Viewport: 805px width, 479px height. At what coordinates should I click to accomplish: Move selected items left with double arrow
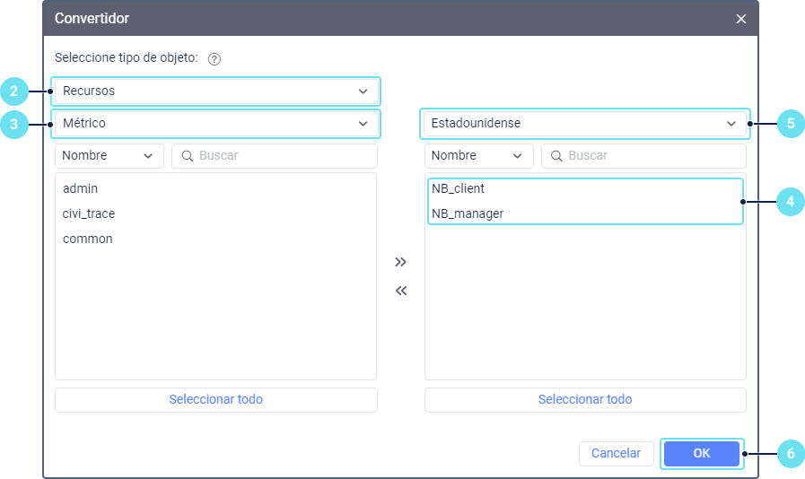pos(401,291)
